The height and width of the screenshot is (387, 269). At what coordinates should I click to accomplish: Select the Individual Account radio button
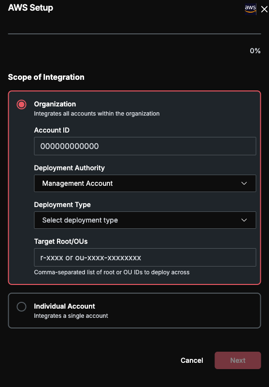tap(21, 307)
